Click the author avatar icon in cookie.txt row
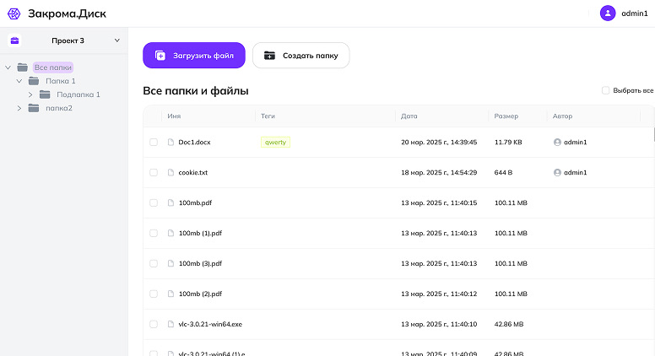The image size is (655, 356). click(x=557, y=172)
